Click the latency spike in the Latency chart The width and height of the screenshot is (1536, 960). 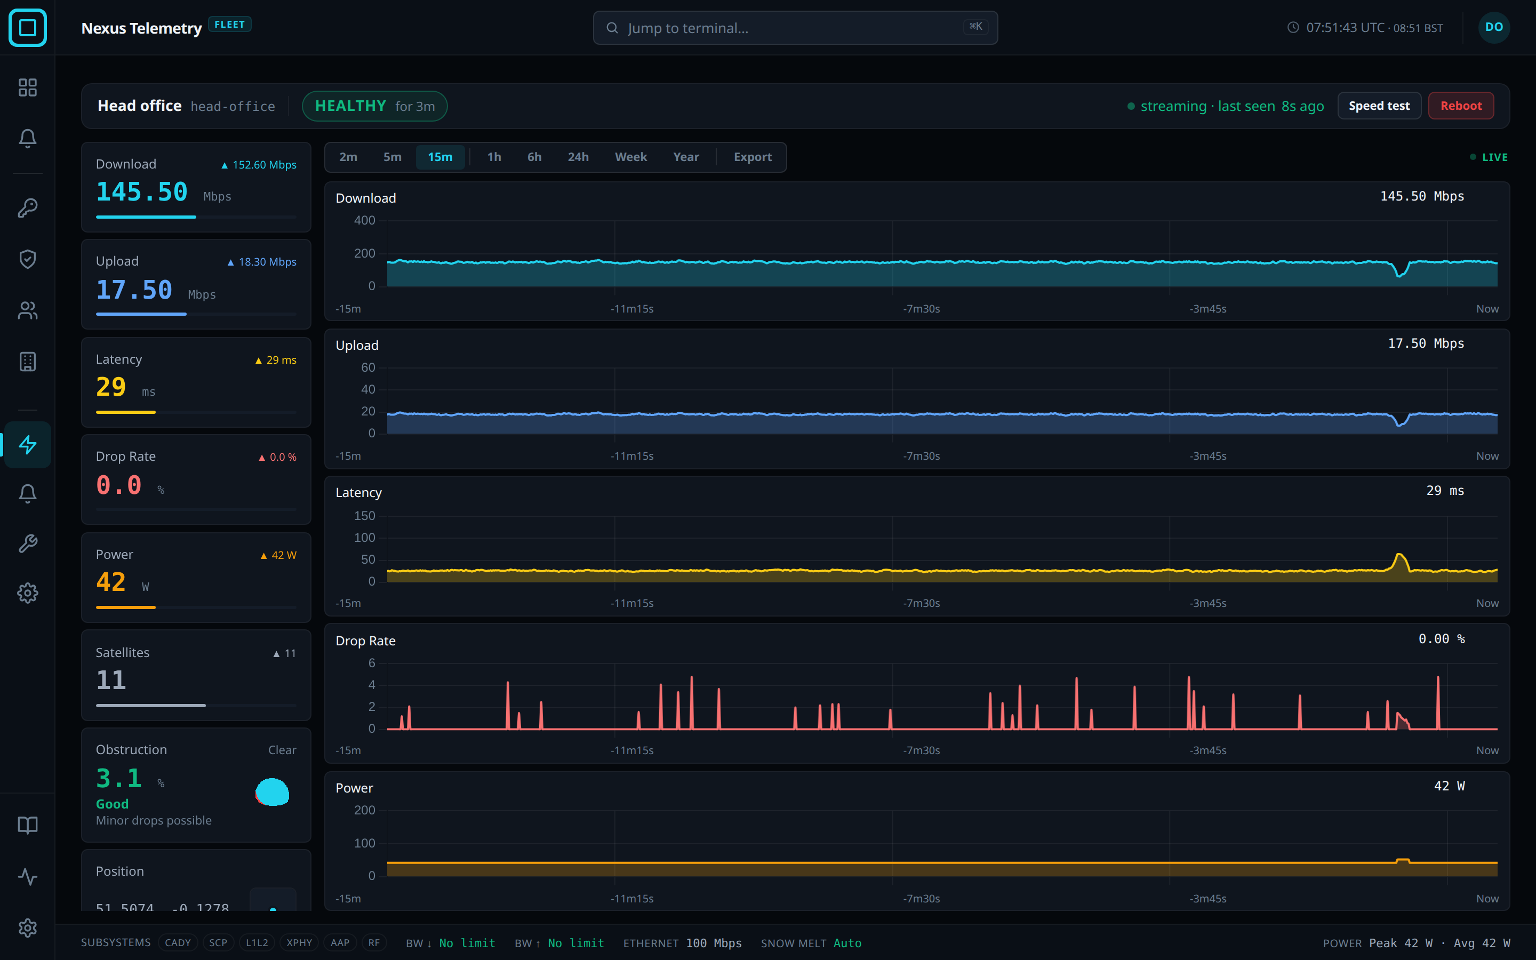coord(1400,562)
